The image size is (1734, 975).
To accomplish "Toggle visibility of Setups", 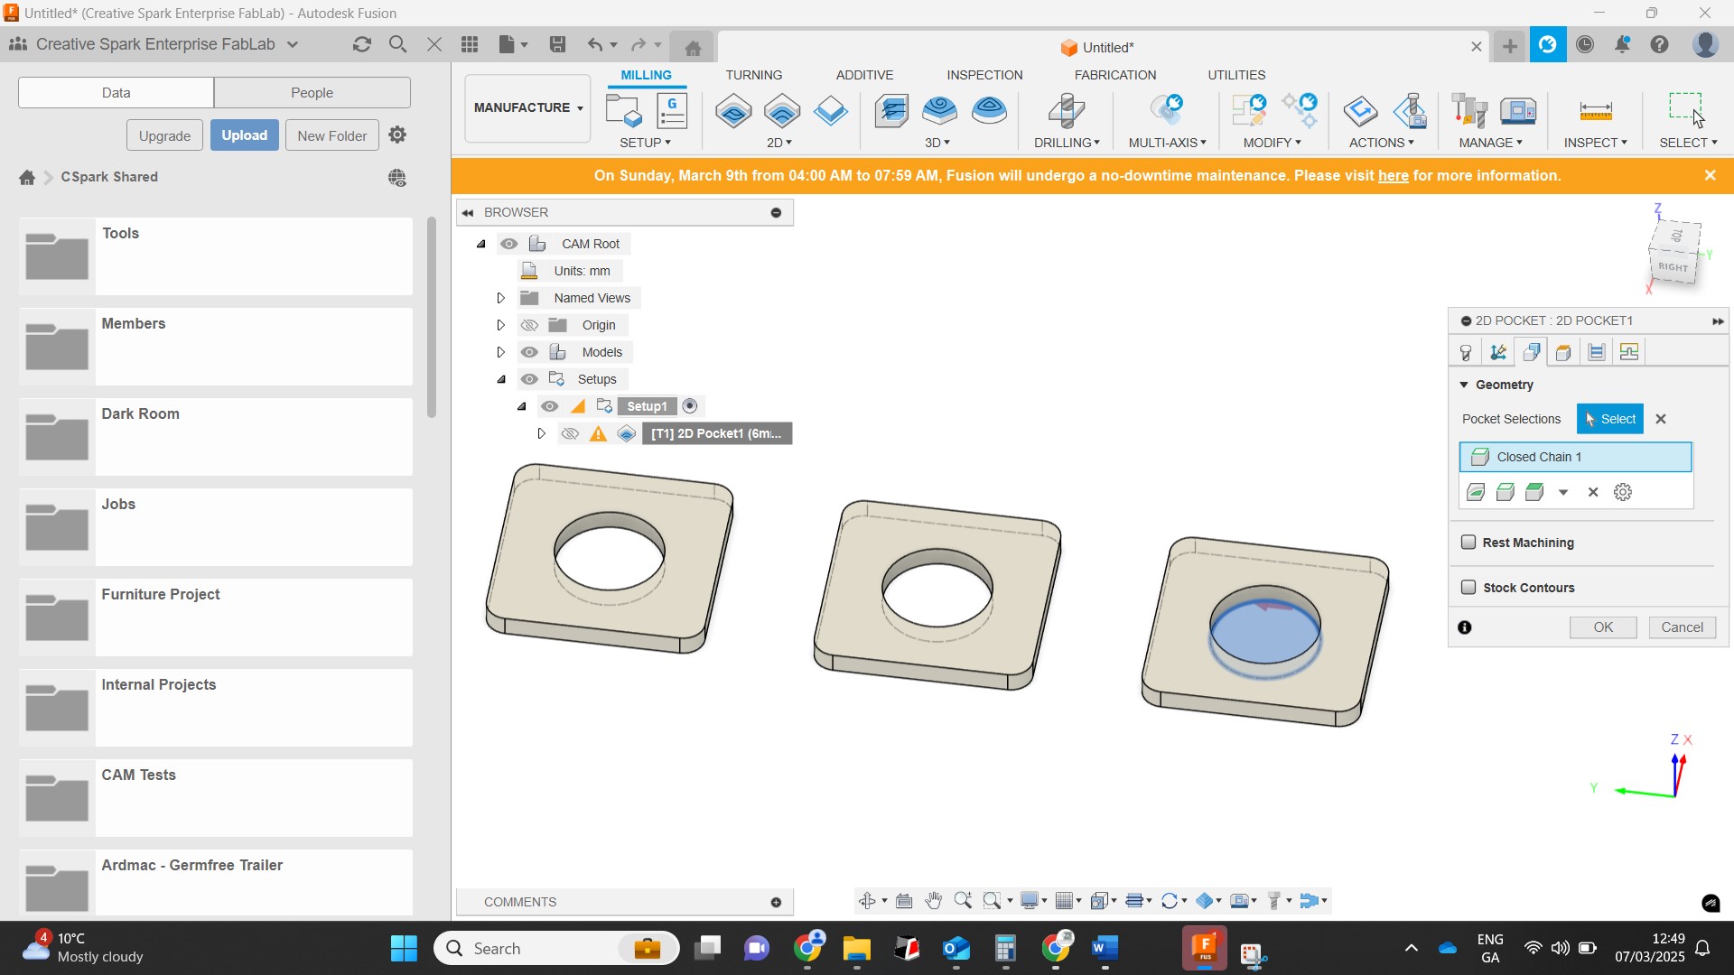I will click(530, 379).
